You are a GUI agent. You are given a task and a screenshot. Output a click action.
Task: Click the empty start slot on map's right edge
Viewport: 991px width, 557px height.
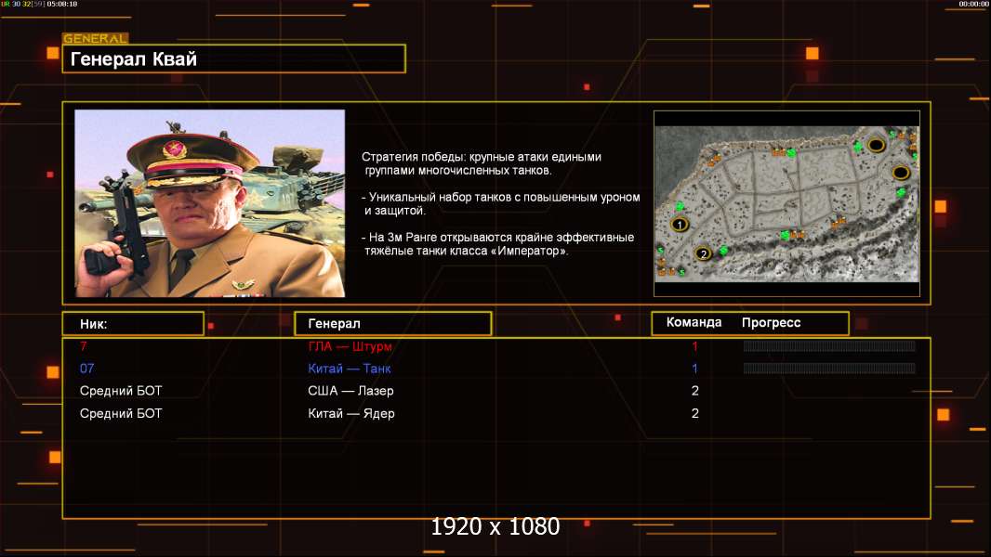tap(900, 172)
